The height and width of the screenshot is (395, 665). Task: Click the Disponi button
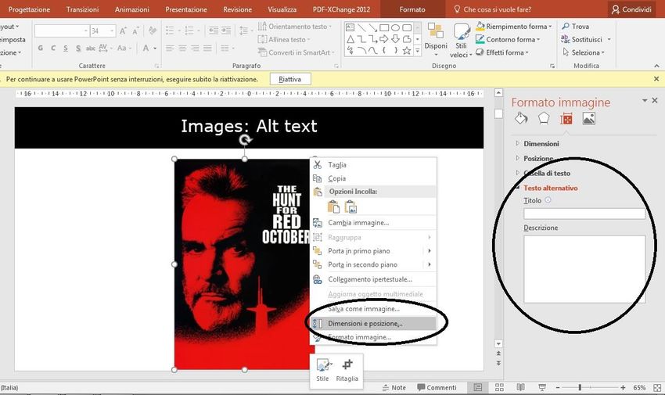click(436, 40)
